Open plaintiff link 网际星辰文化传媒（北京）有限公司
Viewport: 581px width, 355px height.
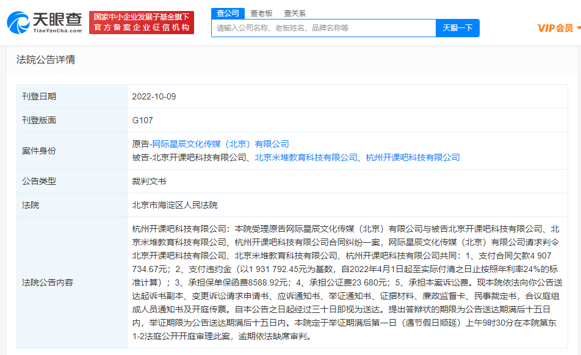(x=221, y=144)
